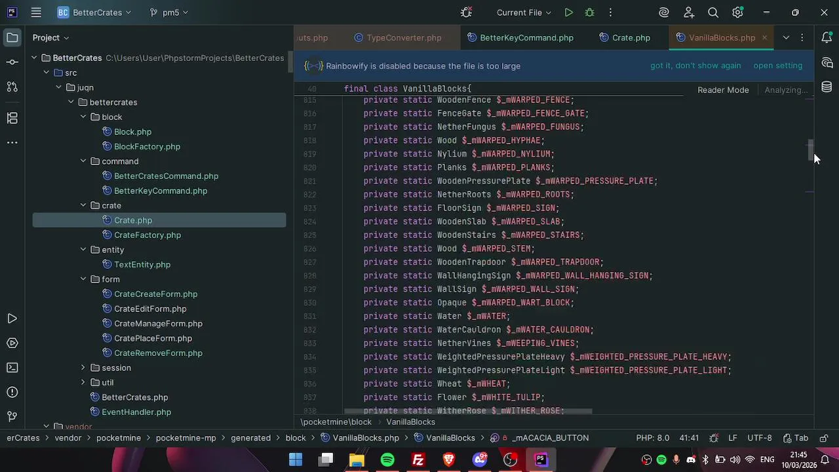Open IDE settings gear

pos(737,12)
